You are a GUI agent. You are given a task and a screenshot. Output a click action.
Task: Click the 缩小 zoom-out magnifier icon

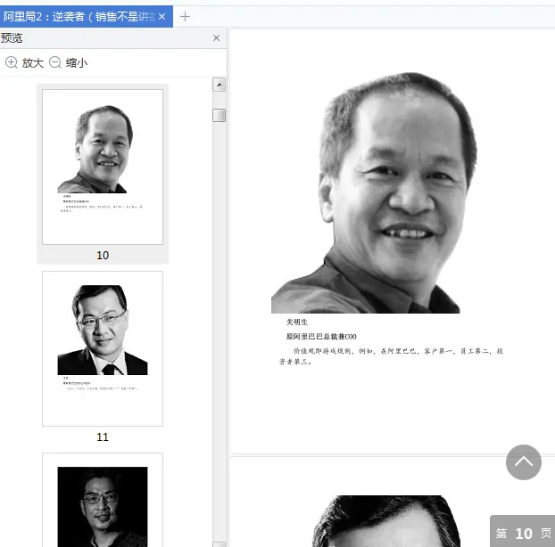pyautogui.click(x=55, y=62)
